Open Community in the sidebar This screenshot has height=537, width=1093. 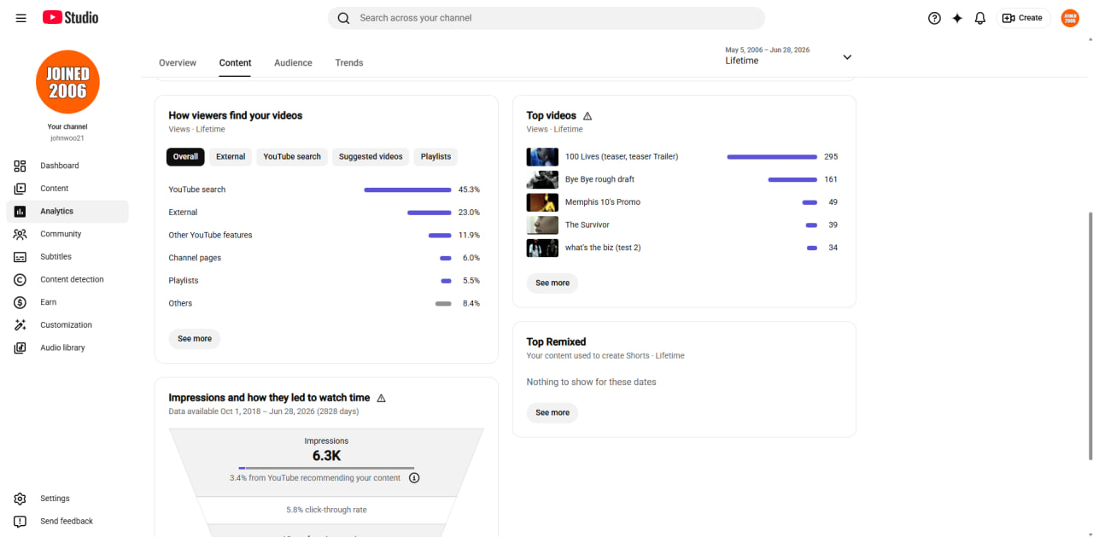(x=67, y=234)
